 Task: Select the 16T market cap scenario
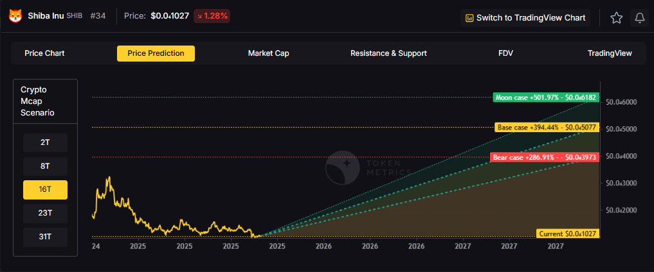[46, 190]
